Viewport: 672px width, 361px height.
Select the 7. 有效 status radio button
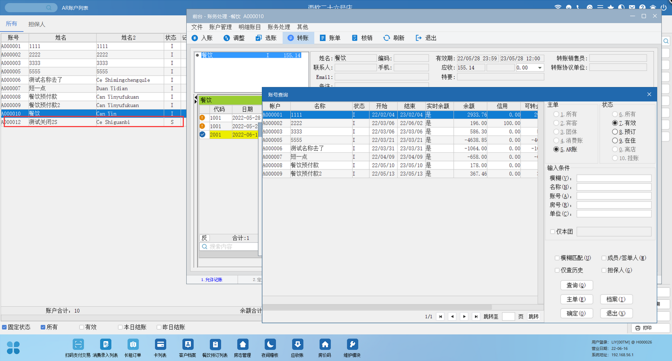615,123
